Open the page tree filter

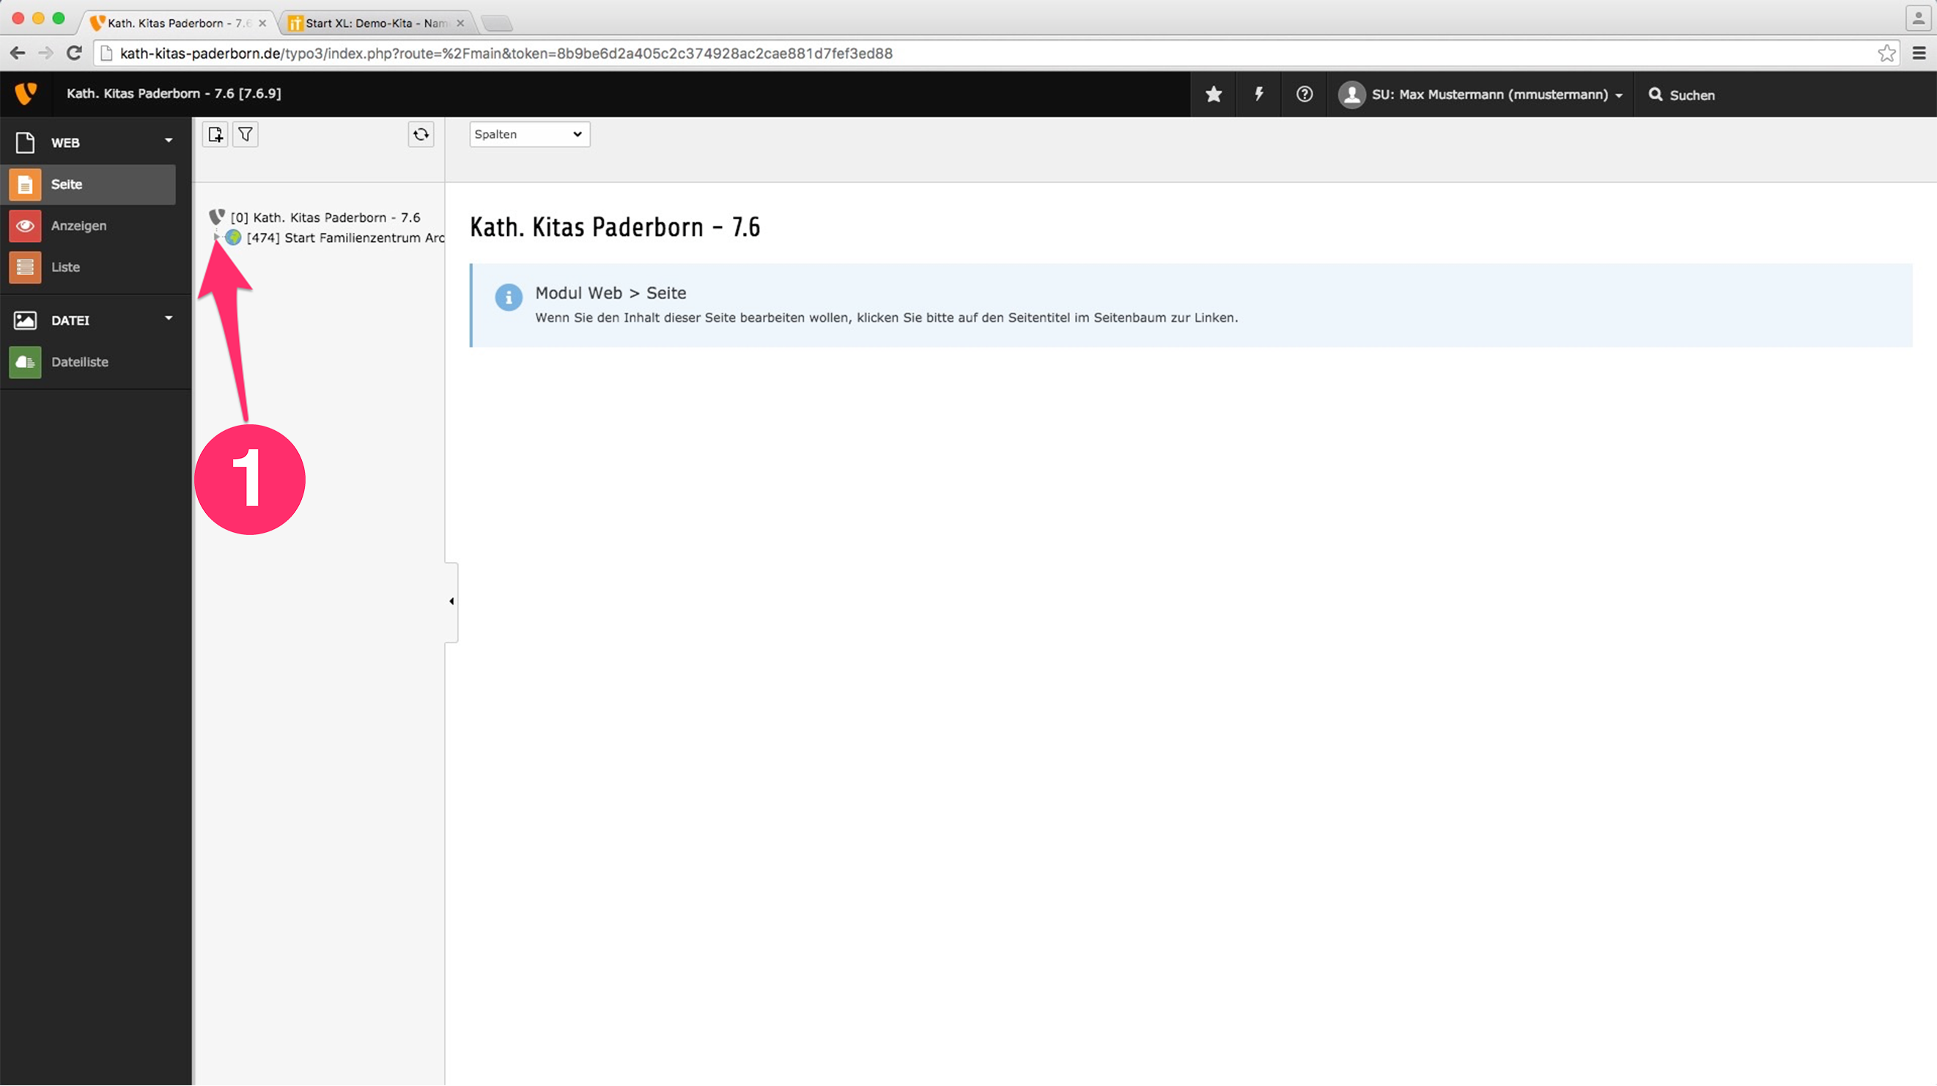pos(245,135)
